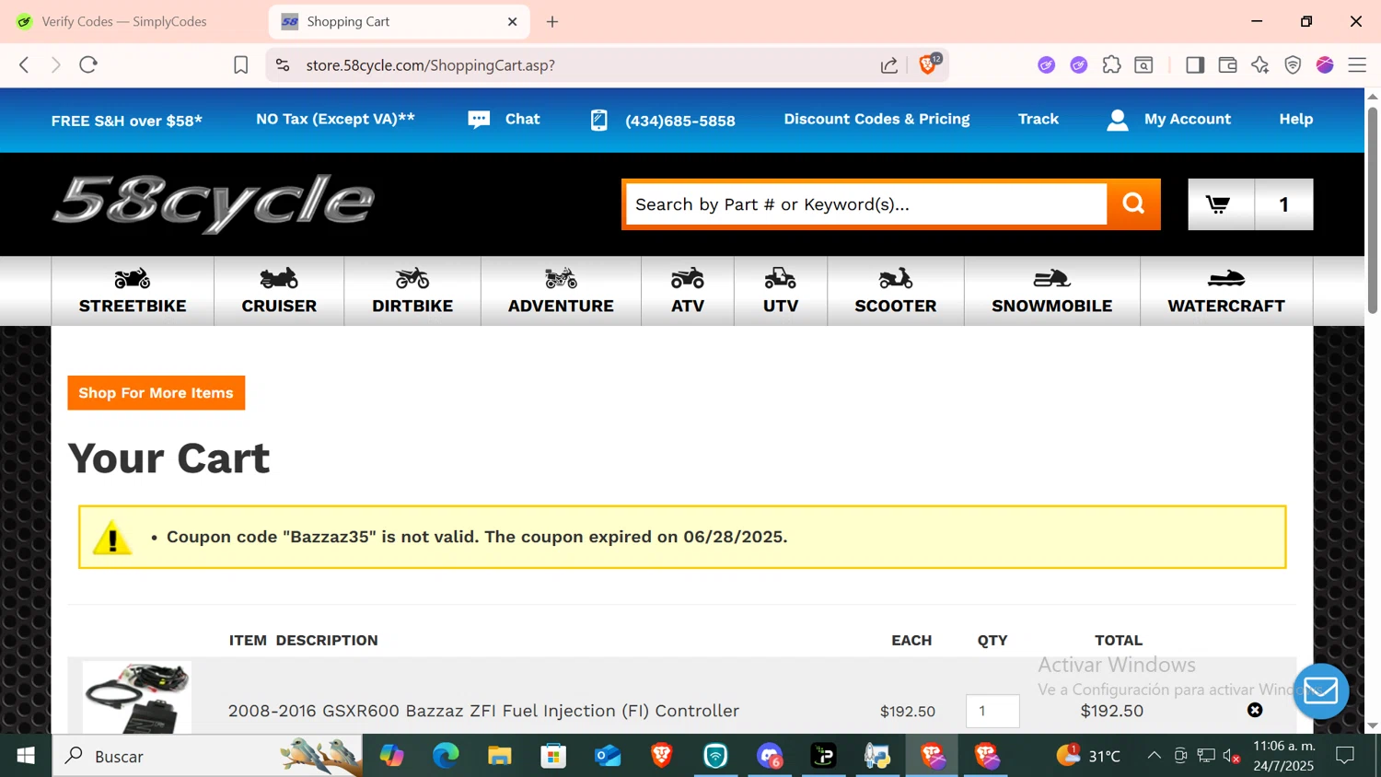Open the Windows notification center

pyautogui.click(x=1345, y=756)
